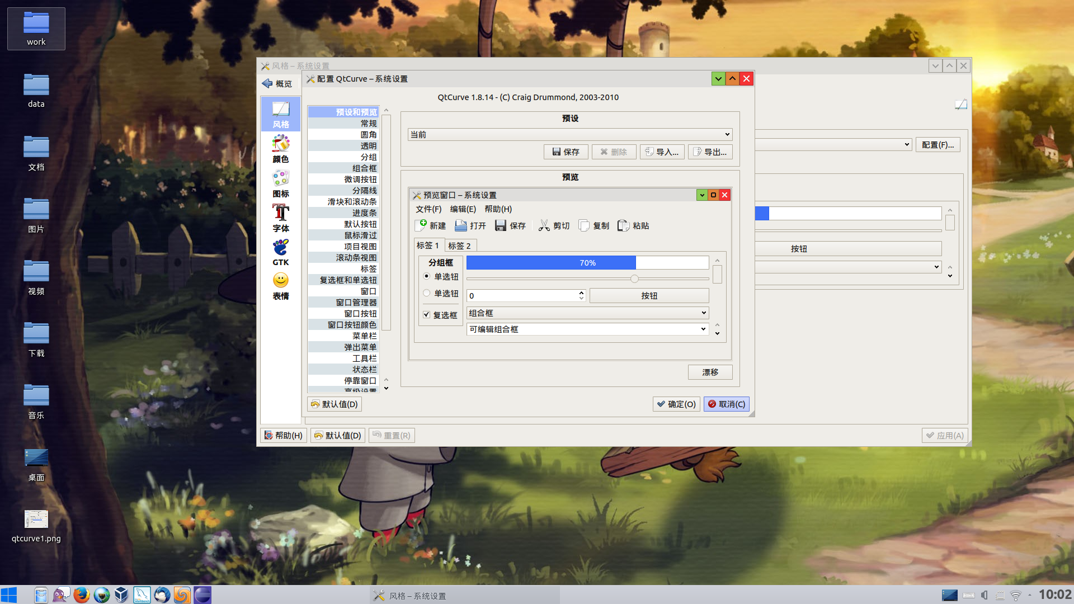The image size is (1074, 604).
Task: Open the 图标 (Icons) category
Action: [281, 183]
